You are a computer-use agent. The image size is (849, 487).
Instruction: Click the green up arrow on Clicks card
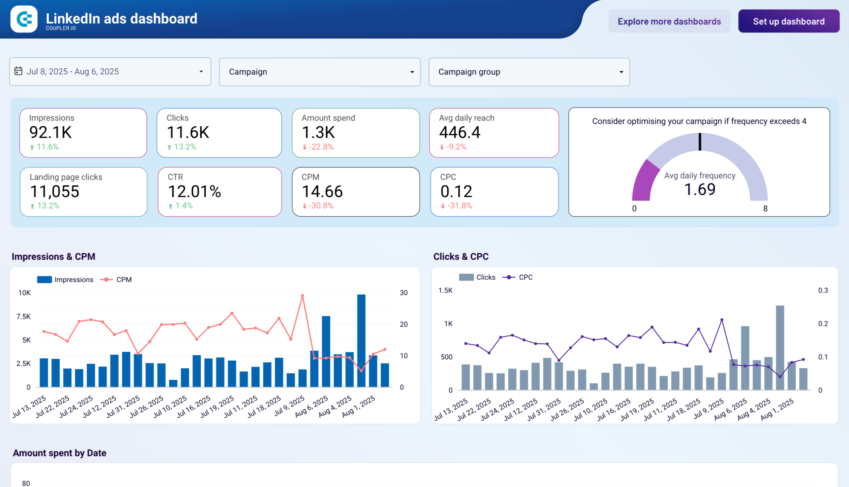pyautogui.click(x=169, y=147)
